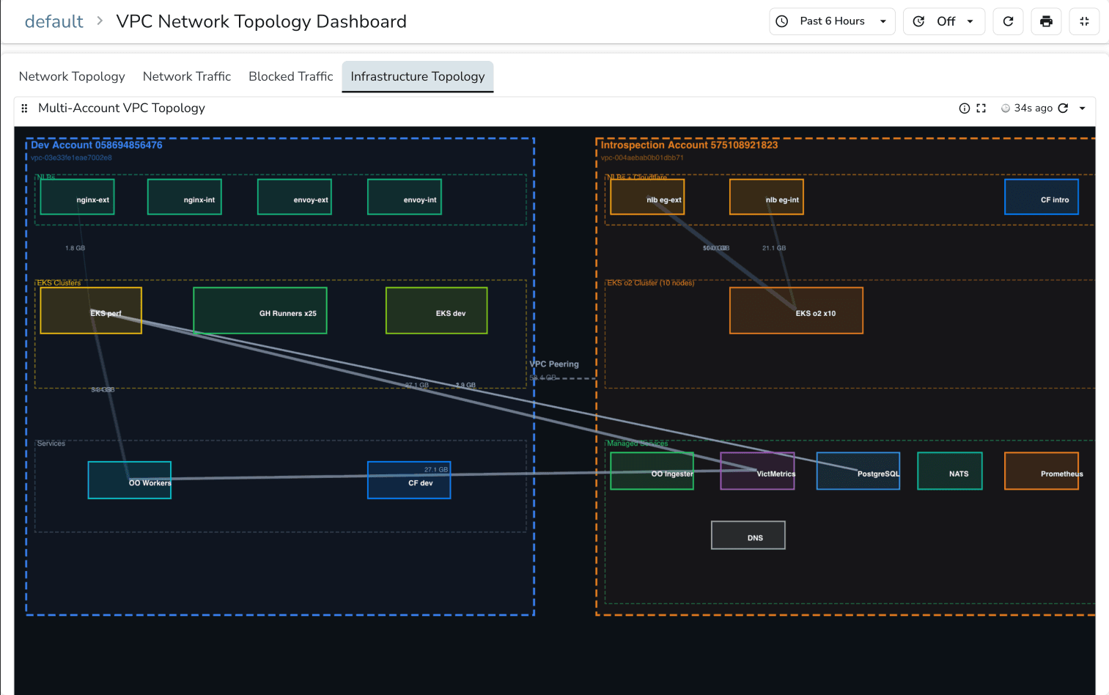Click the Managed Services group label
Screen dimensions: 1109x695
[x=638, y=444]
